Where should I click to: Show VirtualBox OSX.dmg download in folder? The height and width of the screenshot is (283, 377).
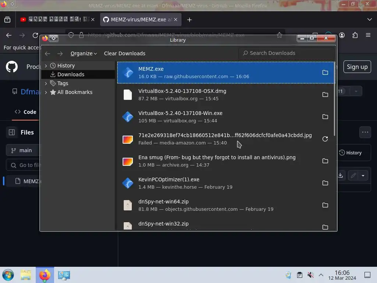coord(325,95)
